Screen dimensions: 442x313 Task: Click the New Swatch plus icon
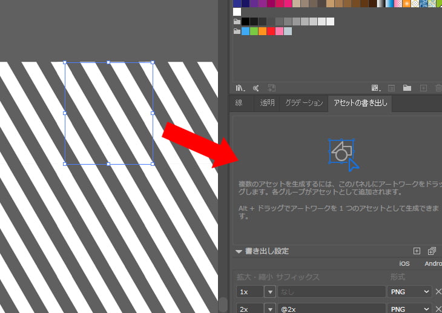pyautogui.click(x=423, y=88)
